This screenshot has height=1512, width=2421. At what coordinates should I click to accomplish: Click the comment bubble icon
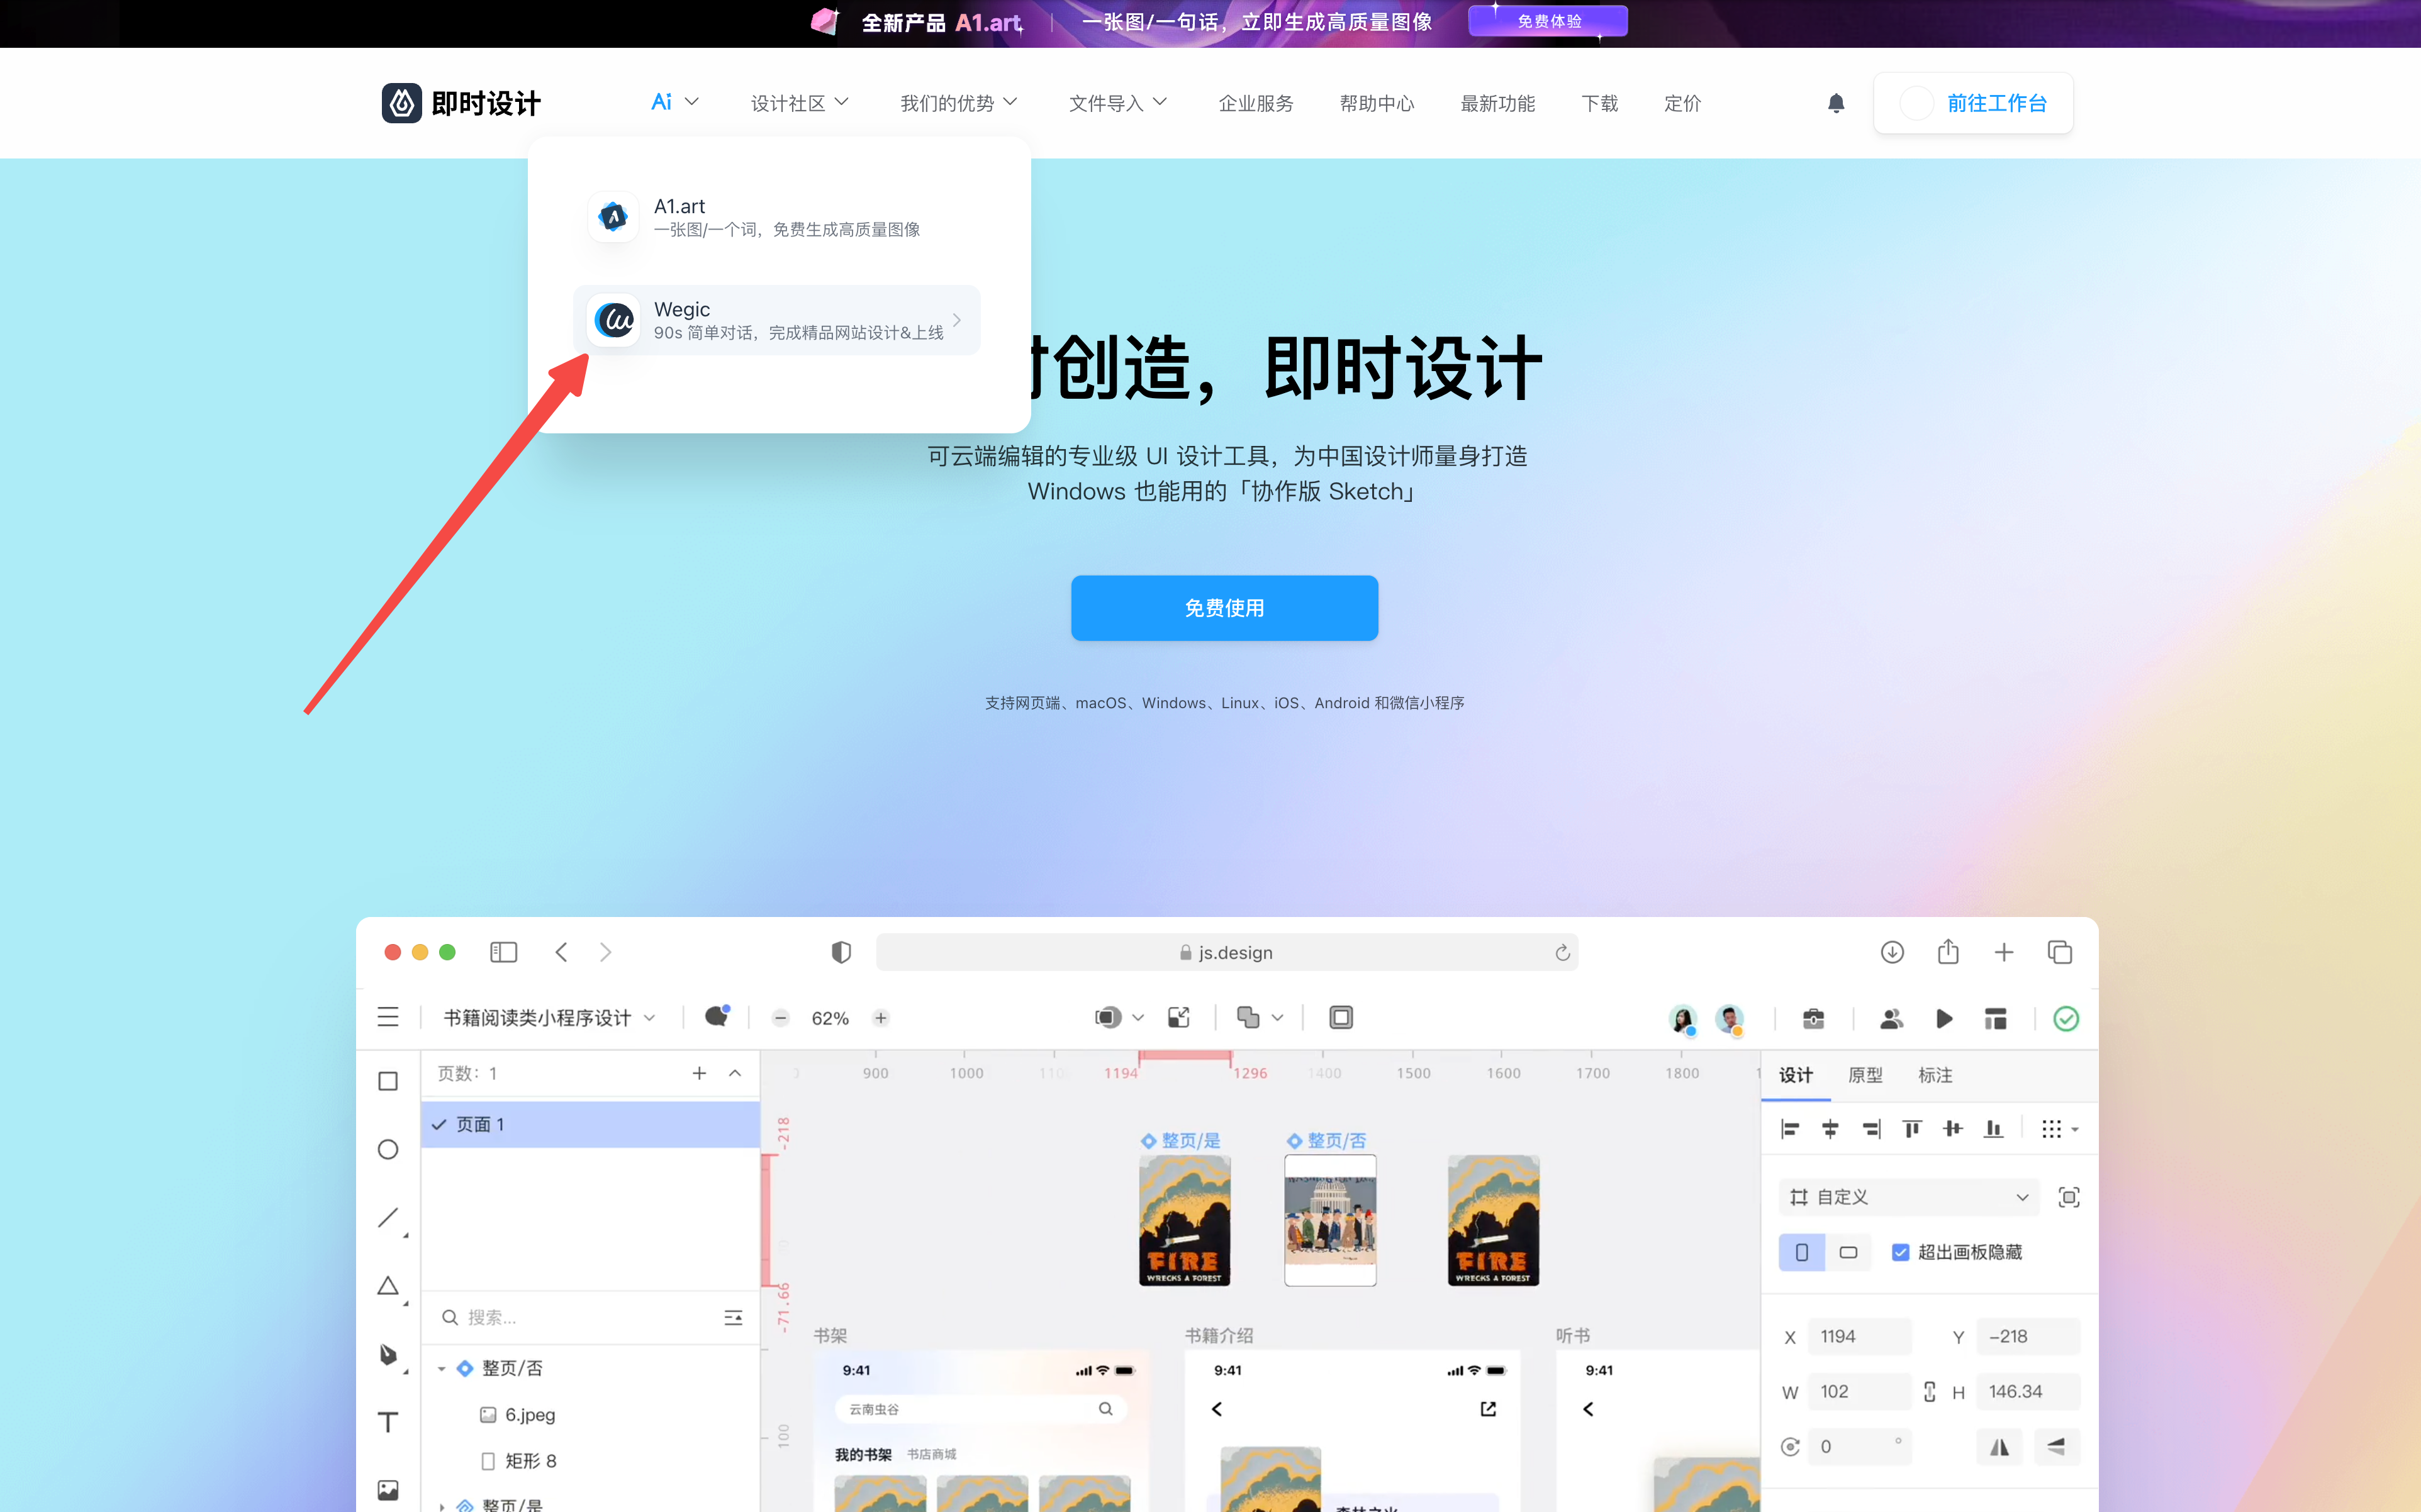tap(716, 1017)
